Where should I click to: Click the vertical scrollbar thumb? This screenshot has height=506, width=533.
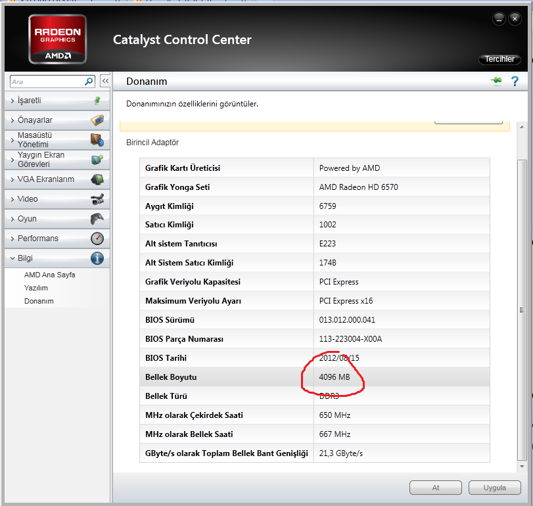pyautogui.click(x=522, y=310)
